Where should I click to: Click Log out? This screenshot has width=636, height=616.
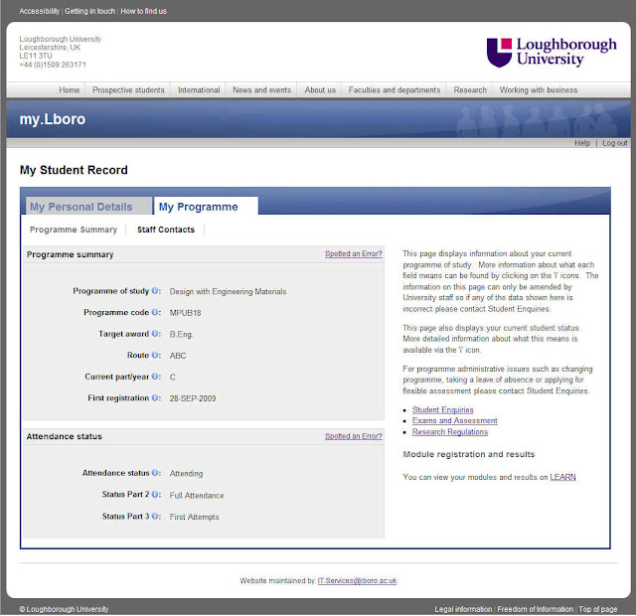coord(614,143)
